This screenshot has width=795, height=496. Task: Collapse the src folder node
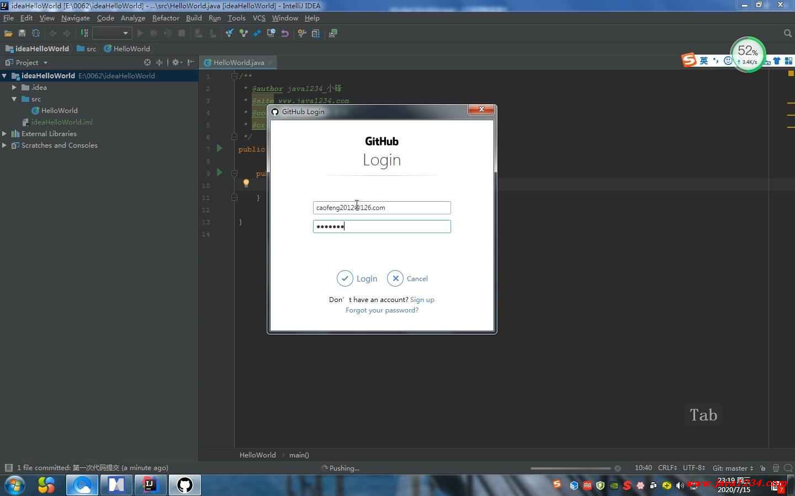click(x=14, y=99)
